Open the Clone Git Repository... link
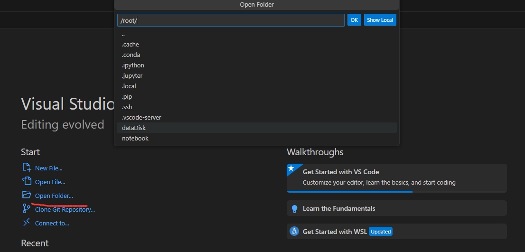 click(x=65, y=209)
